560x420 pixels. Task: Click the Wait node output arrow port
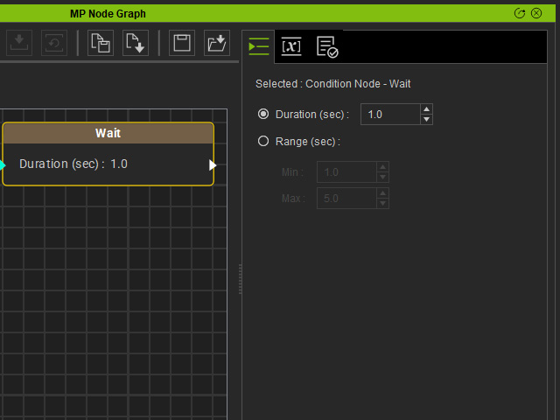pyautogui.click(x=213, y=165)
